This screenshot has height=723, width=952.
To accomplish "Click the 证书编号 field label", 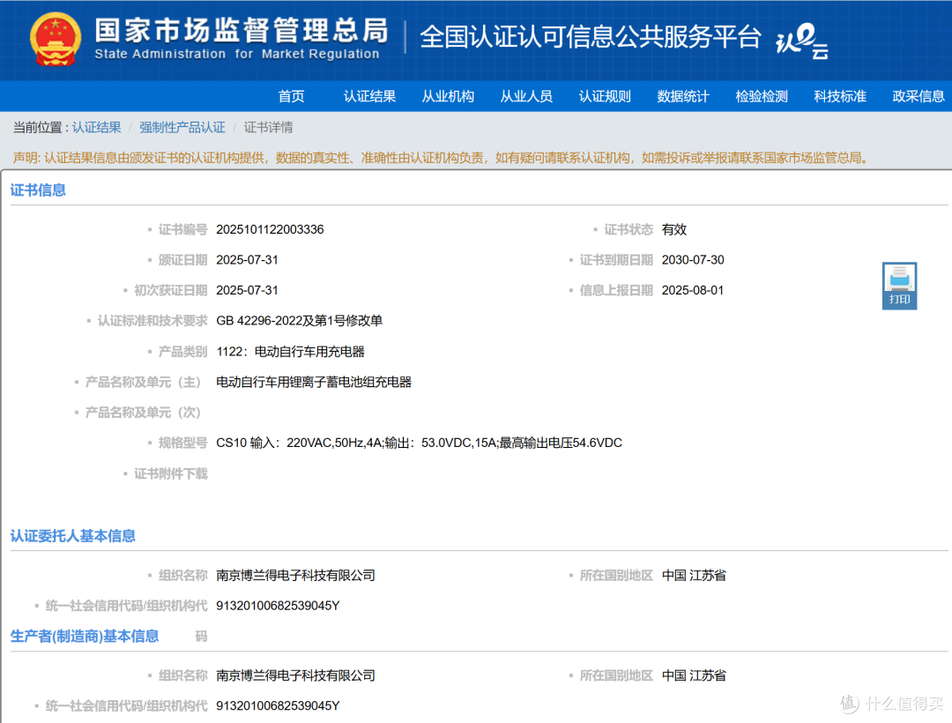I will (182, 229).
